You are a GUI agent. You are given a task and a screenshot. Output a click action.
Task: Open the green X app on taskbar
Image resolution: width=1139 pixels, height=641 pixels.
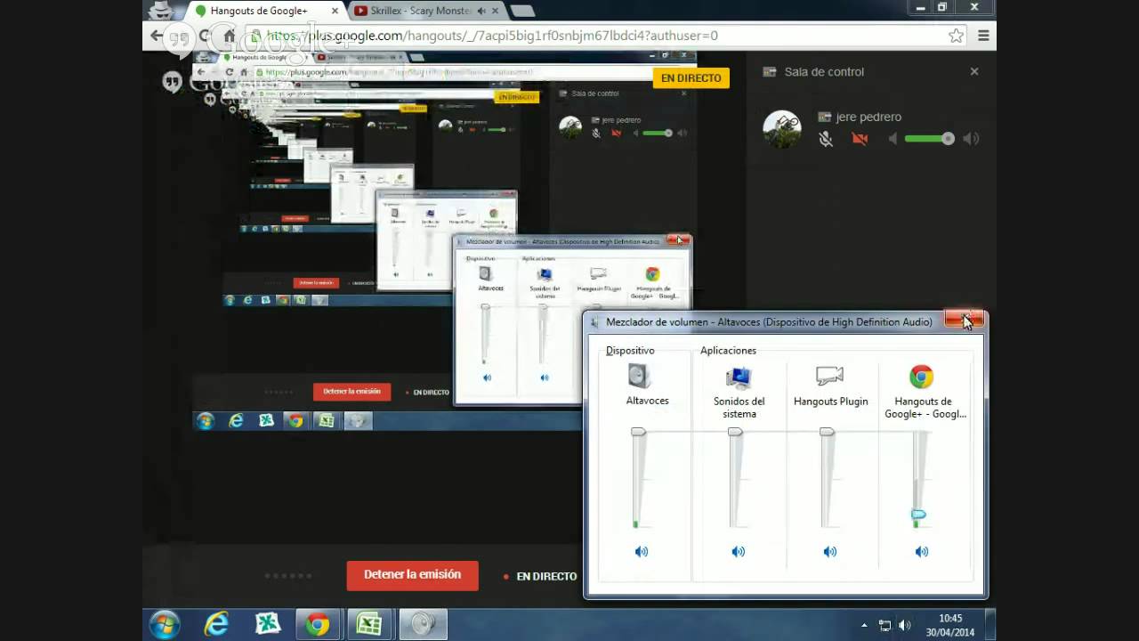click(x=267, y=624)
